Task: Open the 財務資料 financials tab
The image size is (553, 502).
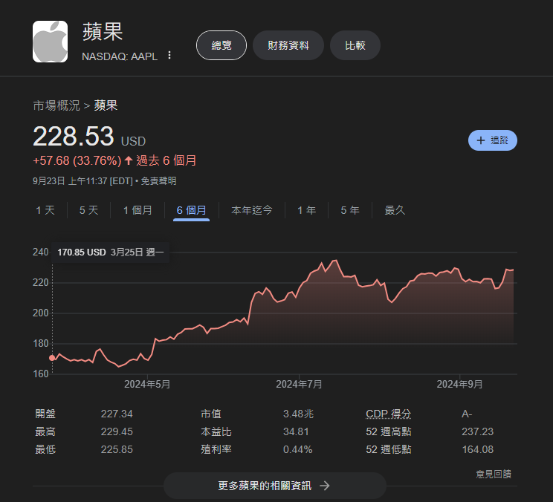Action: click(x=288, y=45)
